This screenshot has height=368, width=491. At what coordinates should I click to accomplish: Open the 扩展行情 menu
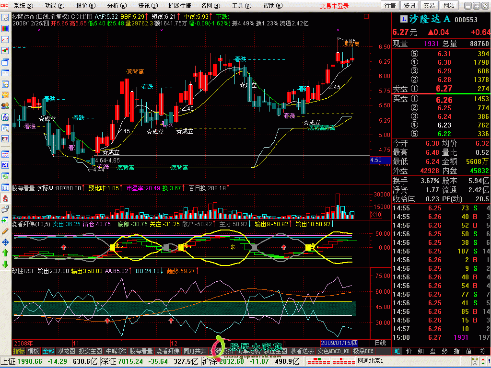179,6
